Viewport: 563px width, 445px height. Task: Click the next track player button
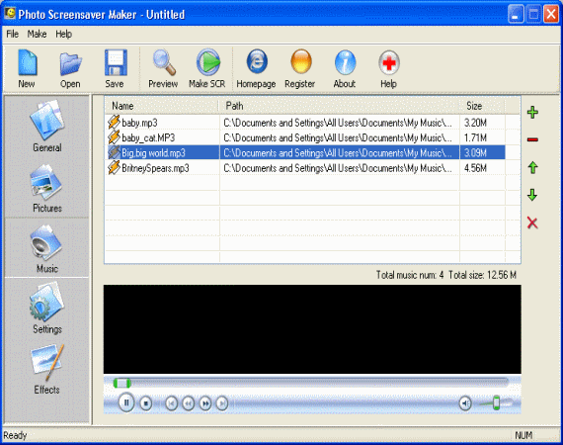click(x=222, y=403)
